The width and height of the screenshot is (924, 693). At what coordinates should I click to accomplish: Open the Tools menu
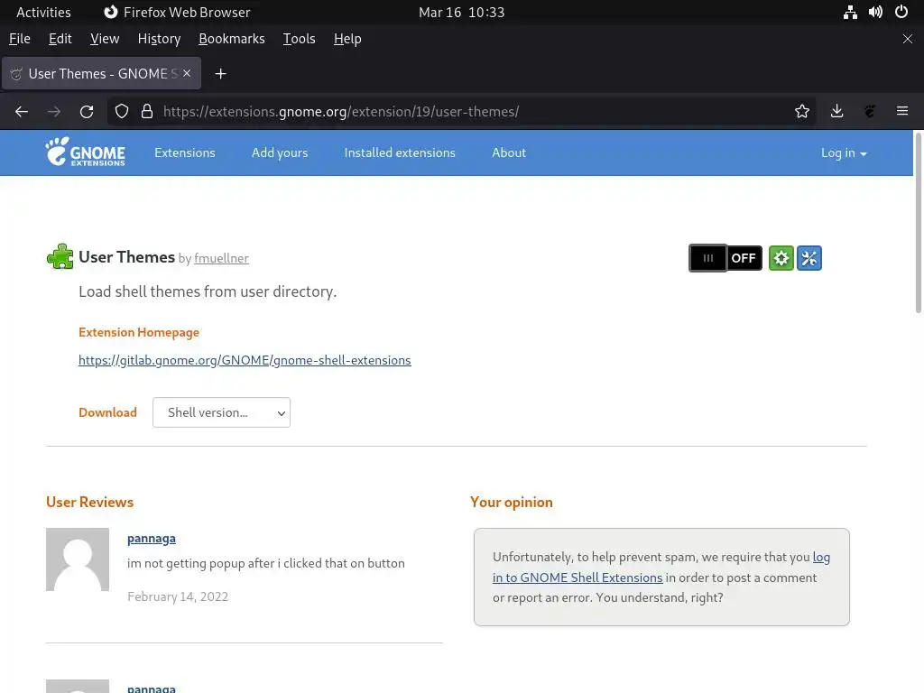[x=300, y=39]
